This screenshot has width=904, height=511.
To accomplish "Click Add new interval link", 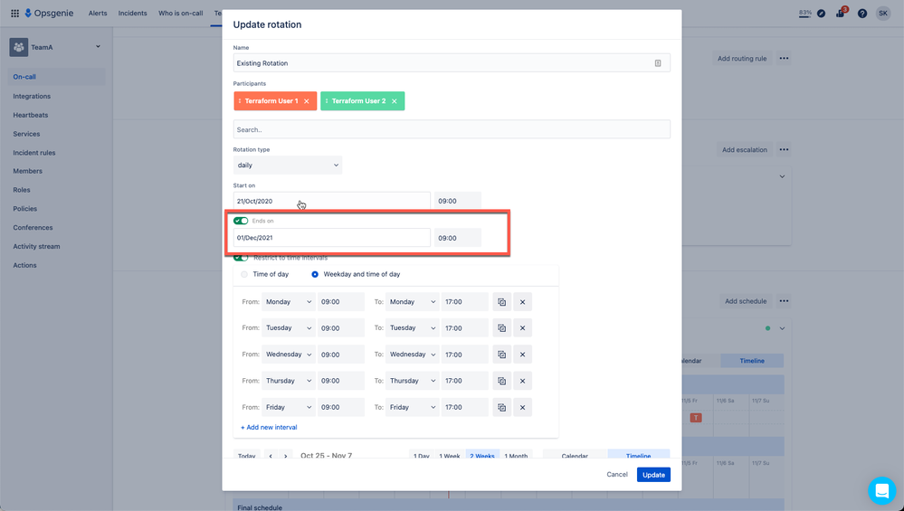I will click(x=269, y=428).
